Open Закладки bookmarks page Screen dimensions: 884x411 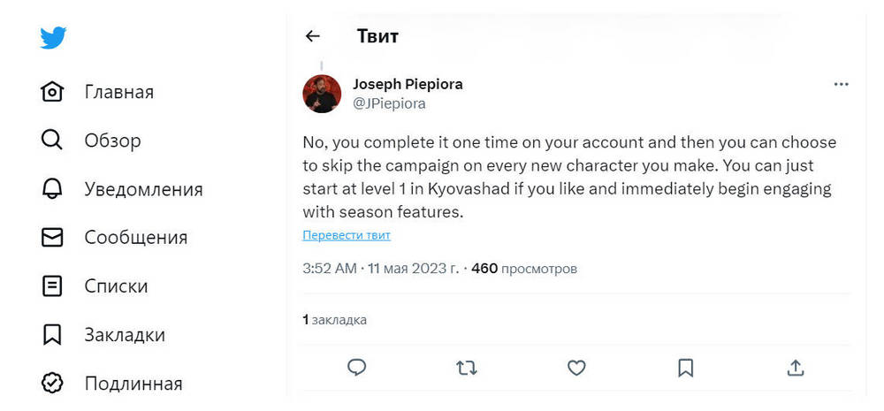125,335
